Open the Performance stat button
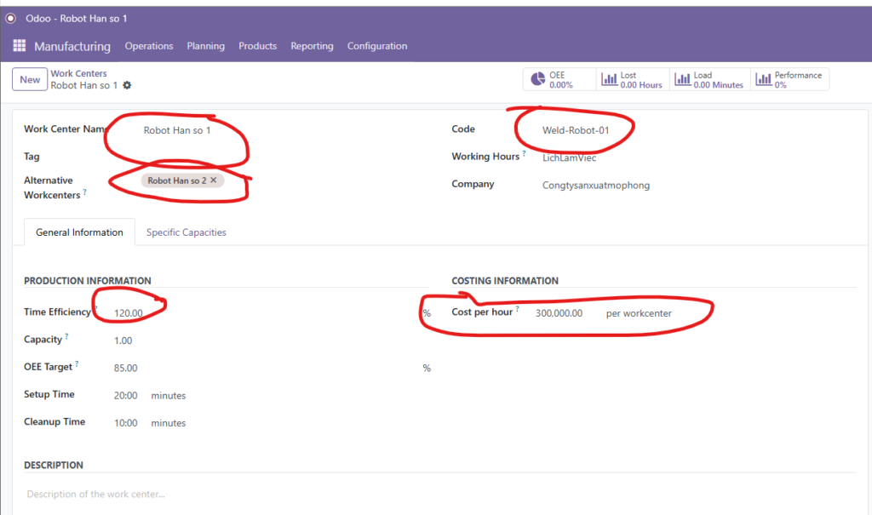 (789, 80)
